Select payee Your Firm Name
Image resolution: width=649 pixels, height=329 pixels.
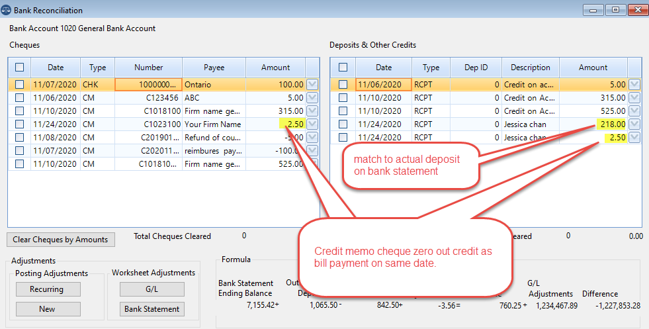(214, 124)
